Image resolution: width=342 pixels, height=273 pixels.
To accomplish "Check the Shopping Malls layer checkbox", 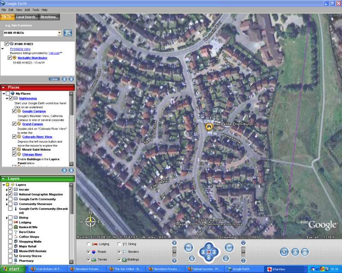I will (x=10, y=241).
